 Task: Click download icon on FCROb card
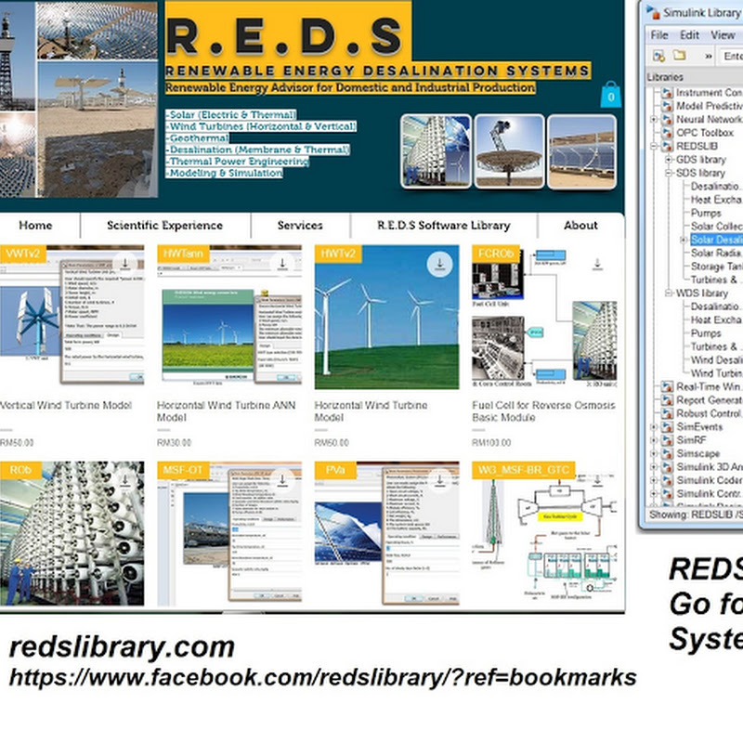point(597,264)
